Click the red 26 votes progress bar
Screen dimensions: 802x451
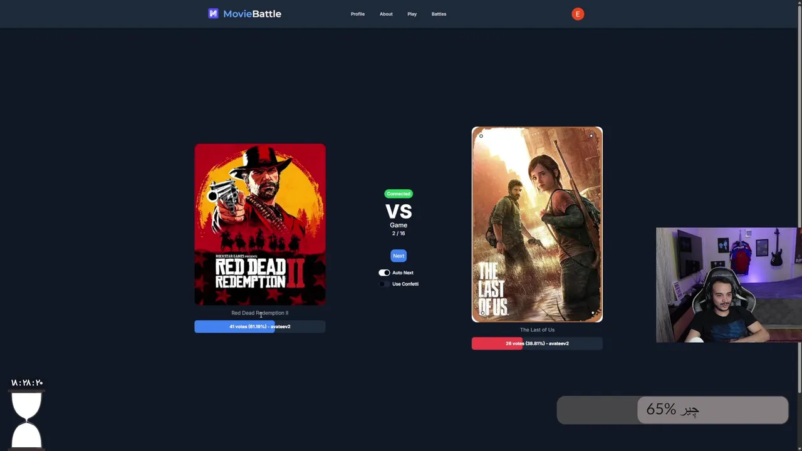(x=537, y=343)
